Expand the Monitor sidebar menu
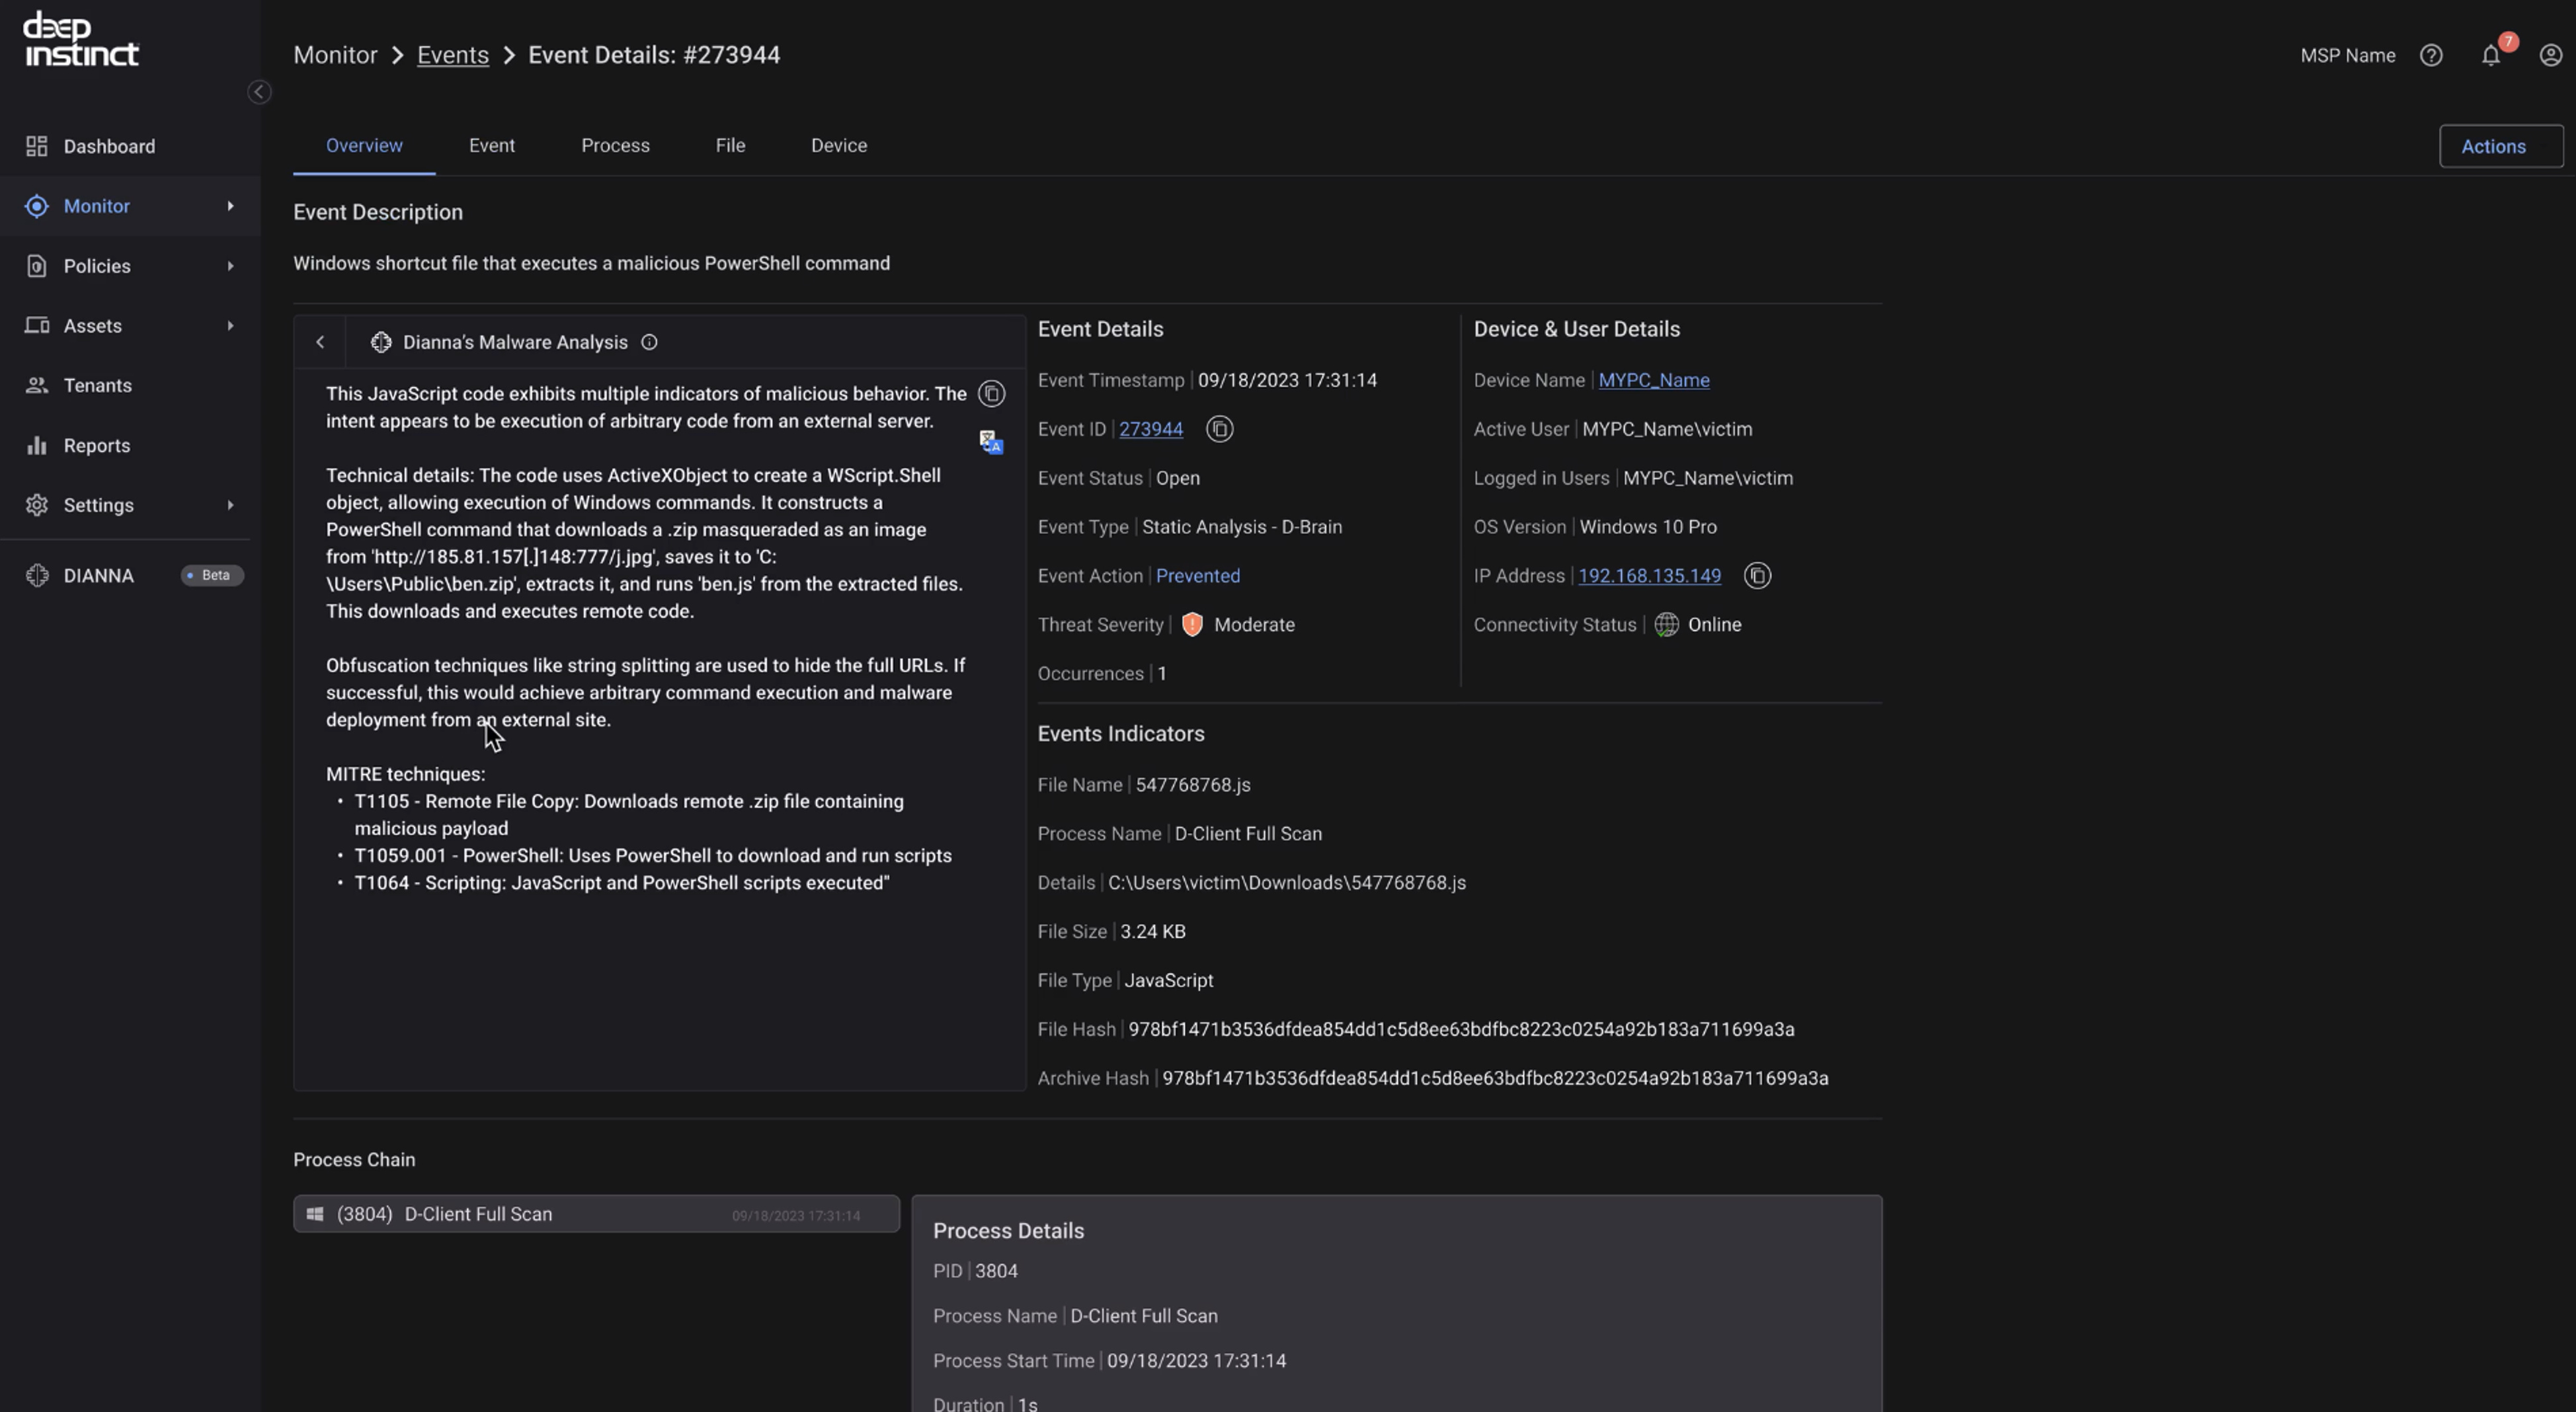 [x=230, y=206]
